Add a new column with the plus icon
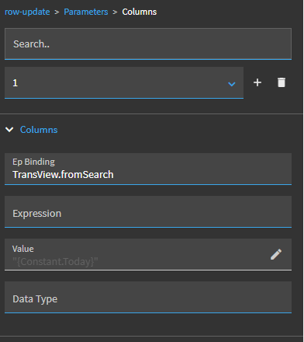 (x=257, y=82)
